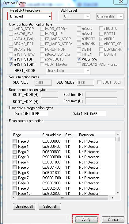Open the Read Out Protection dropdown

pos(30,16)
